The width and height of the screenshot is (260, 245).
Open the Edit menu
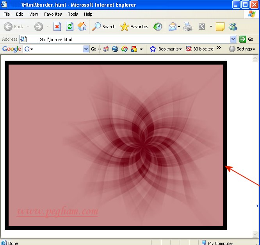click(20, 14)
